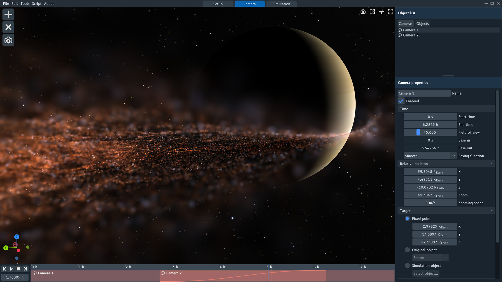Screen dimensions: 502x282
Task: Collapse the Relative position section
Action: coord(492,164)
